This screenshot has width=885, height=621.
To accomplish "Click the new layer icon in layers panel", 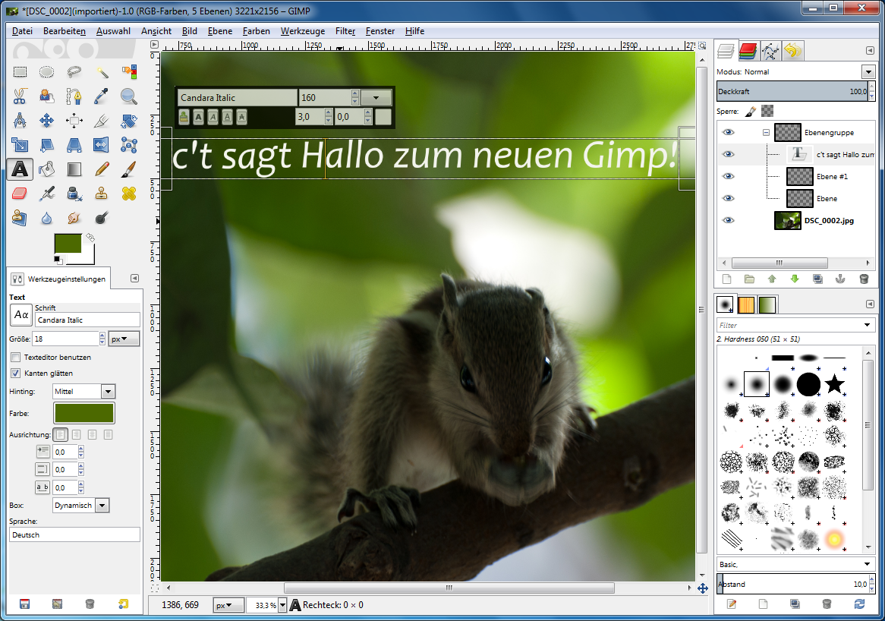I will [726, 279].
